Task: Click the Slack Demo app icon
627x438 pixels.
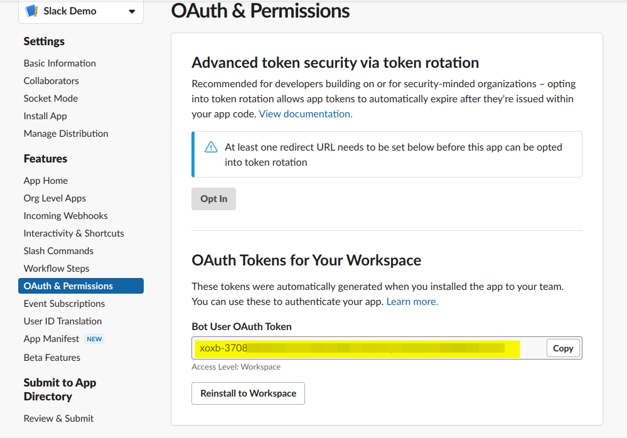Action: click(x=31, y=11)
